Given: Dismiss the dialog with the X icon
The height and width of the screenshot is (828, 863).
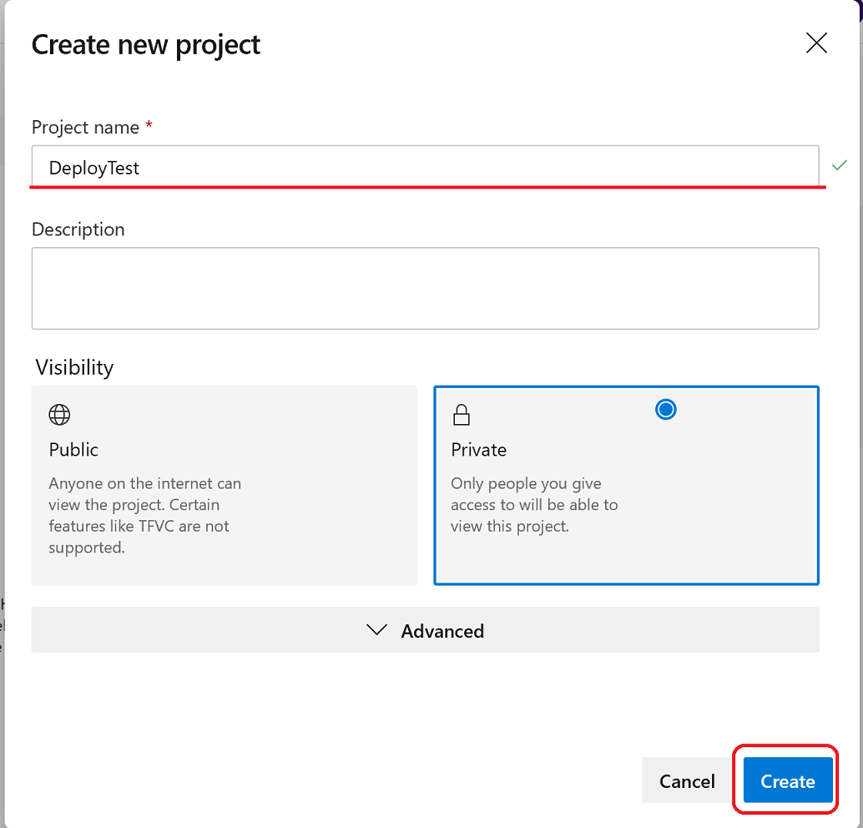Looking at the screenshot, I should 816,43.
